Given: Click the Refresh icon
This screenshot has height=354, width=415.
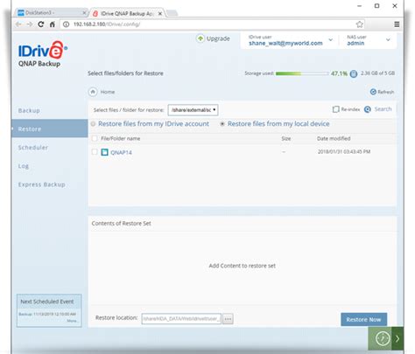Looking at the screenshot, I should pos(373,92).
